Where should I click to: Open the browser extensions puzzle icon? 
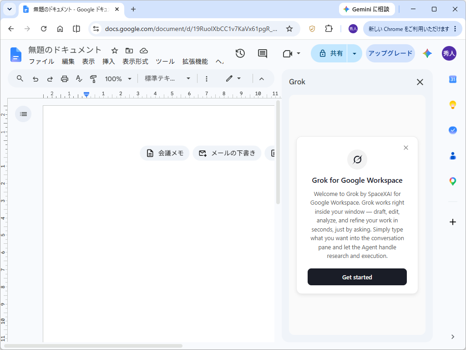(329, 29)
